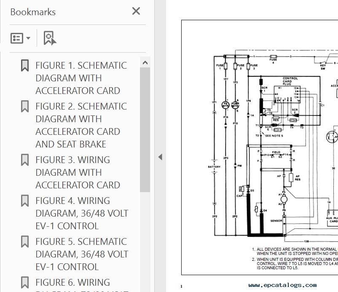This screenshot has height=292, width=338.
Task: Open bookmark Figure 2 Schematic with Seat Brake
Action: click(81, 125)
